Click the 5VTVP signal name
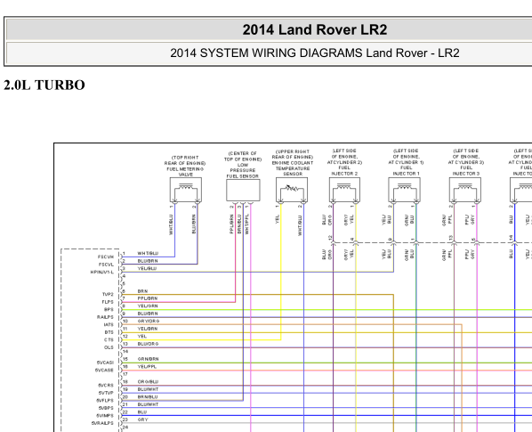 106,393
